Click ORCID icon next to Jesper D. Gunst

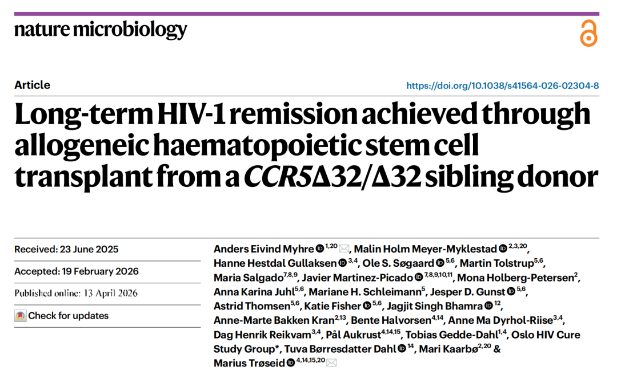coord(511,292)
